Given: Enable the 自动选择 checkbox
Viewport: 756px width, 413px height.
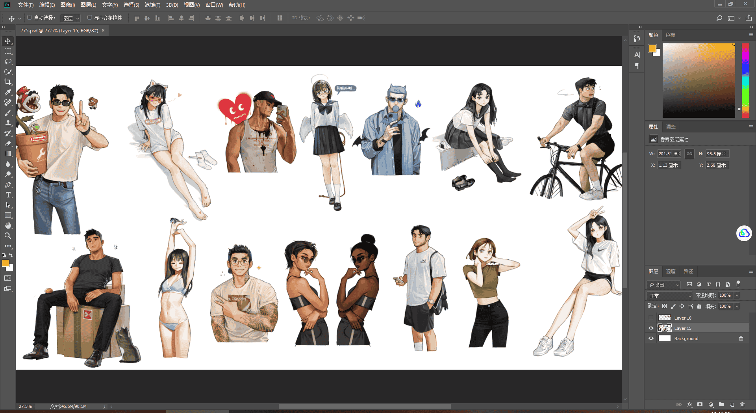Looking at the screenshot, I should pos(30,18).
